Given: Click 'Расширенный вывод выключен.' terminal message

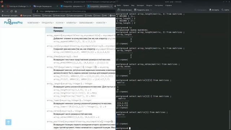Looking at the screenshot, I should pos(132,30).
